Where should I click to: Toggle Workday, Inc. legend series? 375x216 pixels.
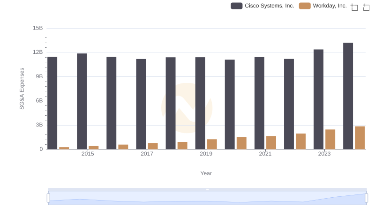coord(323,6)
